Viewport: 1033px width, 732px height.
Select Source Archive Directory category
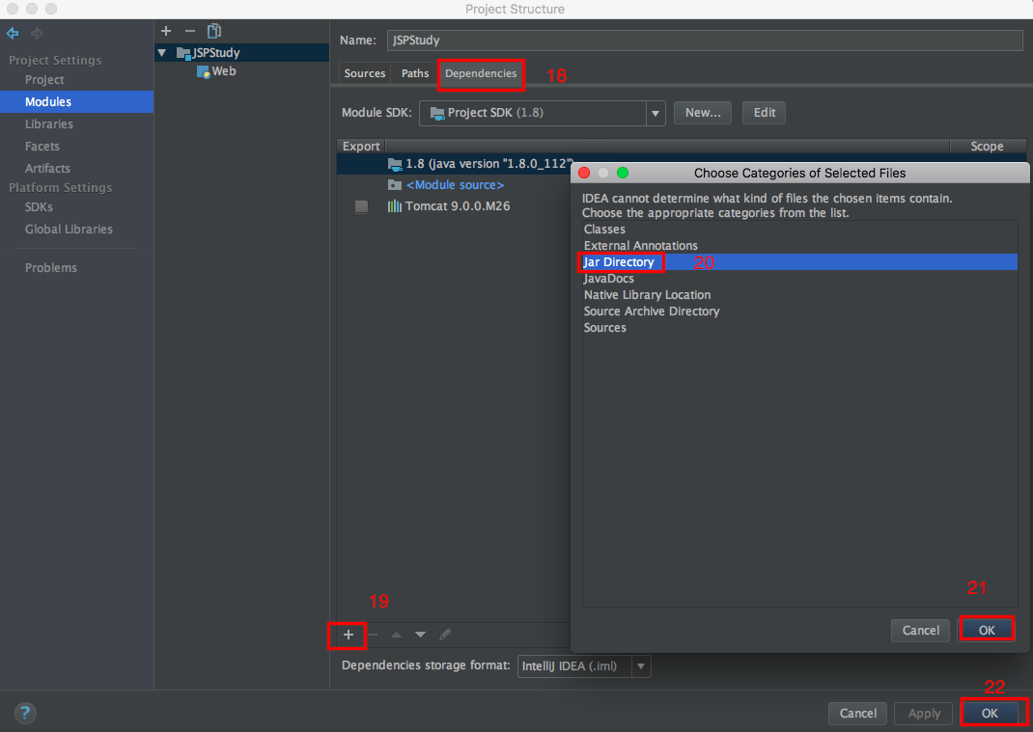pos(799,312)
